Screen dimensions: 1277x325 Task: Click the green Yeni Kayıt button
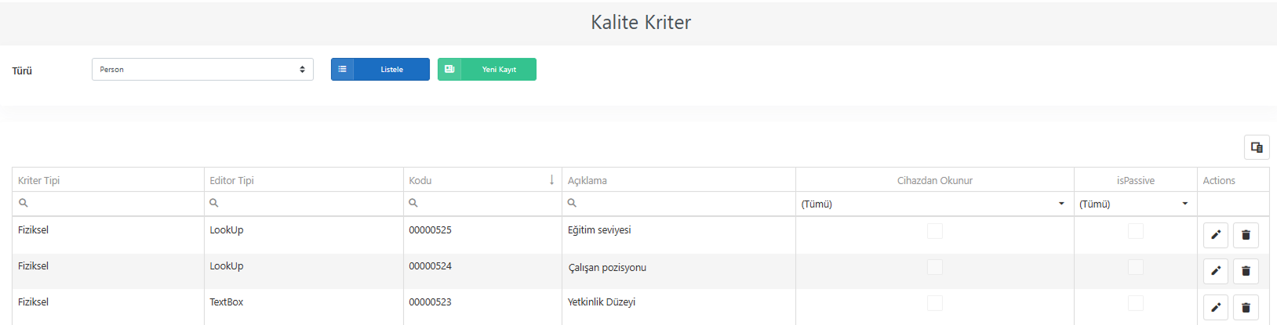click(x=487, y=70)
